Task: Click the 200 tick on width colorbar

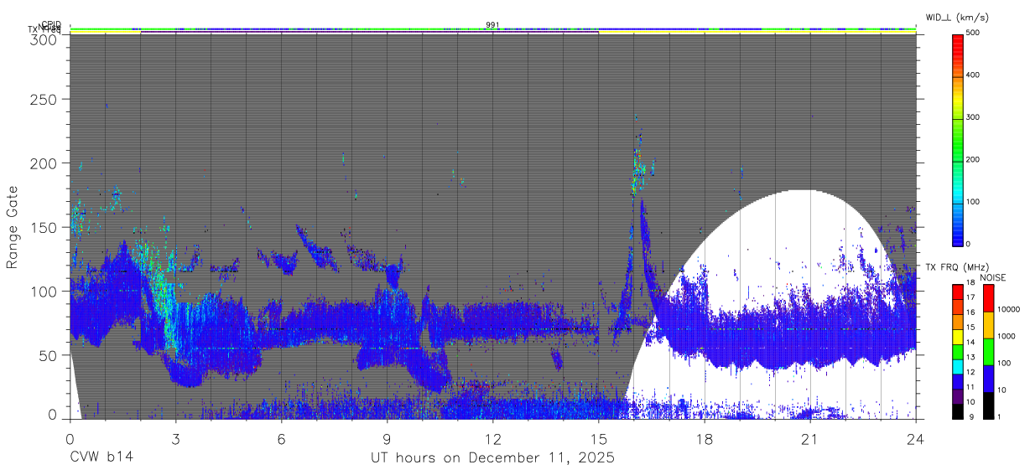Action: [x=975, y=159]
